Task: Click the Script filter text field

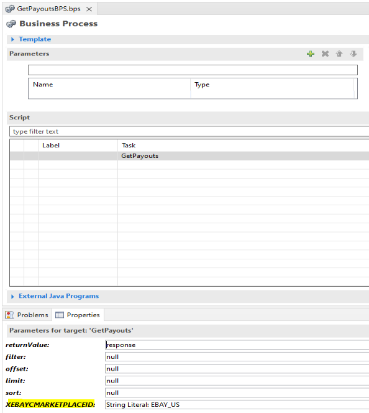Action: [x=189, y=131]
